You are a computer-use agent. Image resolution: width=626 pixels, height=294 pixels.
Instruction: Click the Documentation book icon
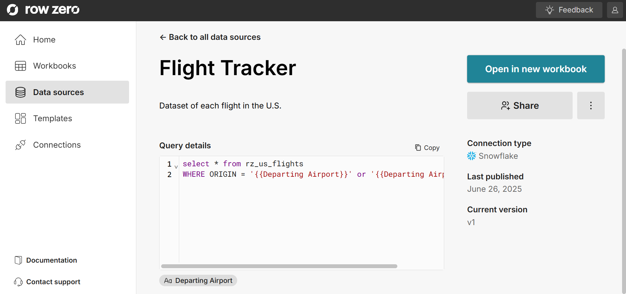click(x=18, y=260)
